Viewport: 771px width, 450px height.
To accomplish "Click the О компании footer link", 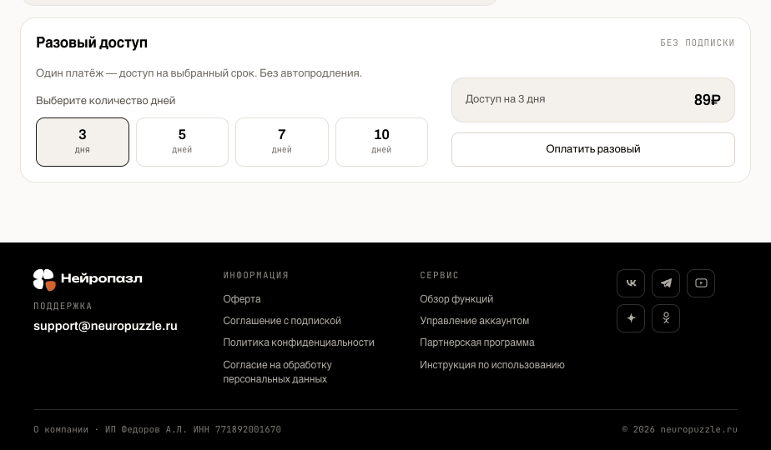I will coord(61,429).
